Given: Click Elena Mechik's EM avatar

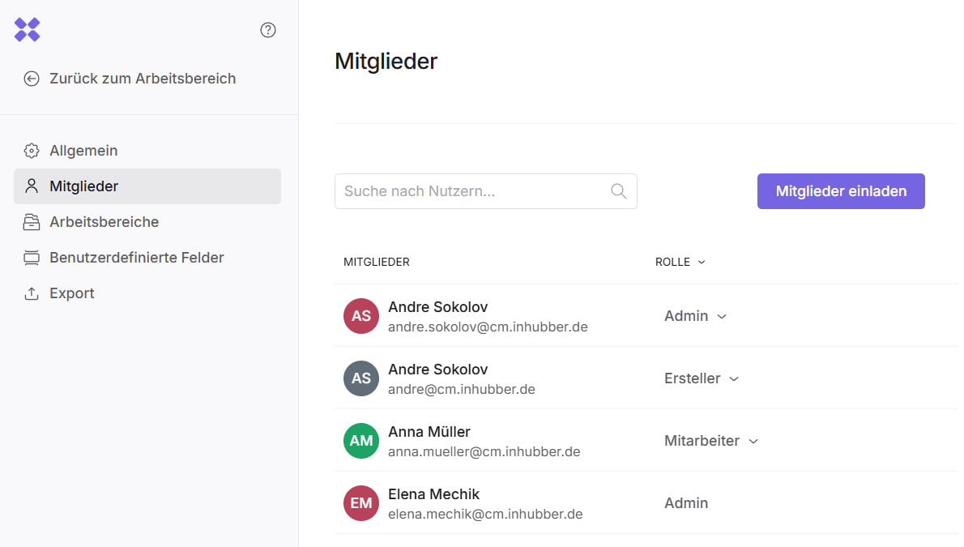Looking at the screenshot, I should point(361,503).
